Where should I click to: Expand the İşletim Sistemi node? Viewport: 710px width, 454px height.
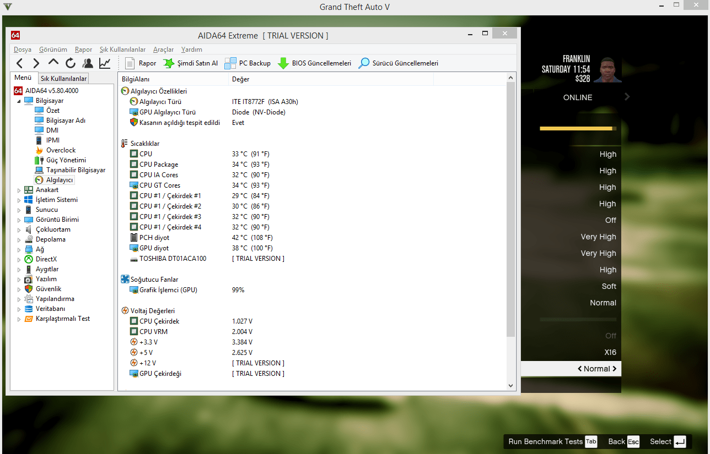click(x=19, y=200)
